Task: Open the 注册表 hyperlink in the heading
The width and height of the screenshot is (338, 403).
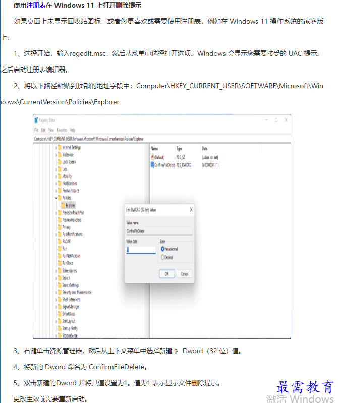Action: point(36,5)
